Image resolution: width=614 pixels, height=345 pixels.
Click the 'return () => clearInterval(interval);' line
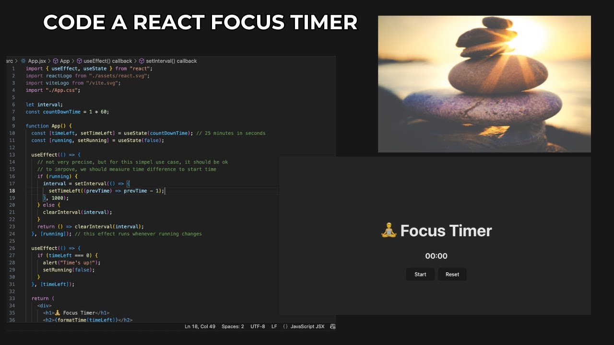[x=91, y=227]
